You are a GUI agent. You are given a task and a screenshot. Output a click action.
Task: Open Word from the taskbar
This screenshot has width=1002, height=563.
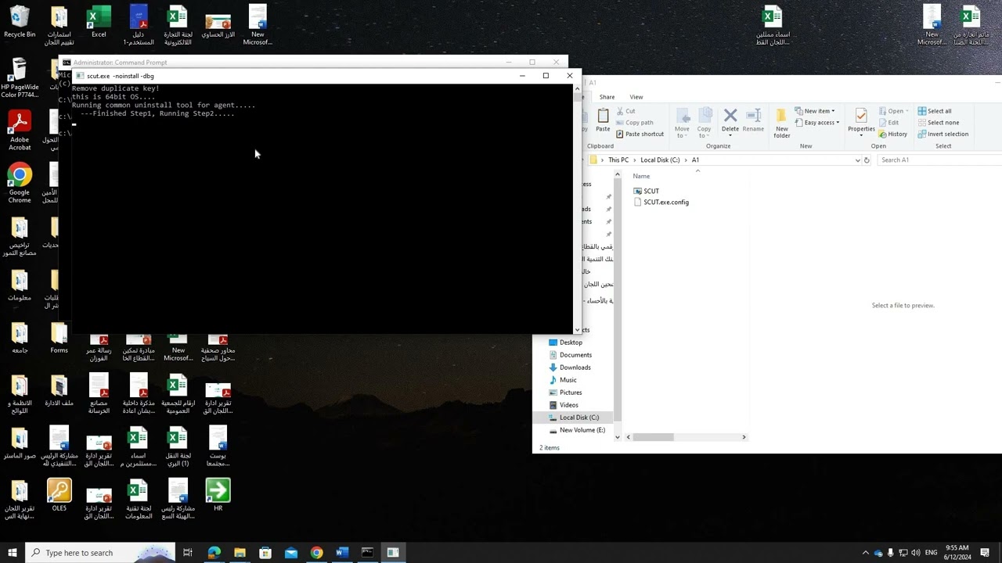[x=342, y=553]
